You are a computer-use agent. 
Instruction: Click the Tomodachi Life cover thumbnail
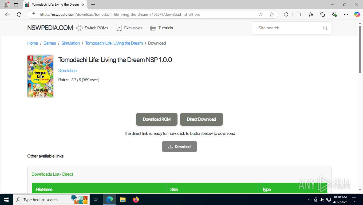(41, 76)
